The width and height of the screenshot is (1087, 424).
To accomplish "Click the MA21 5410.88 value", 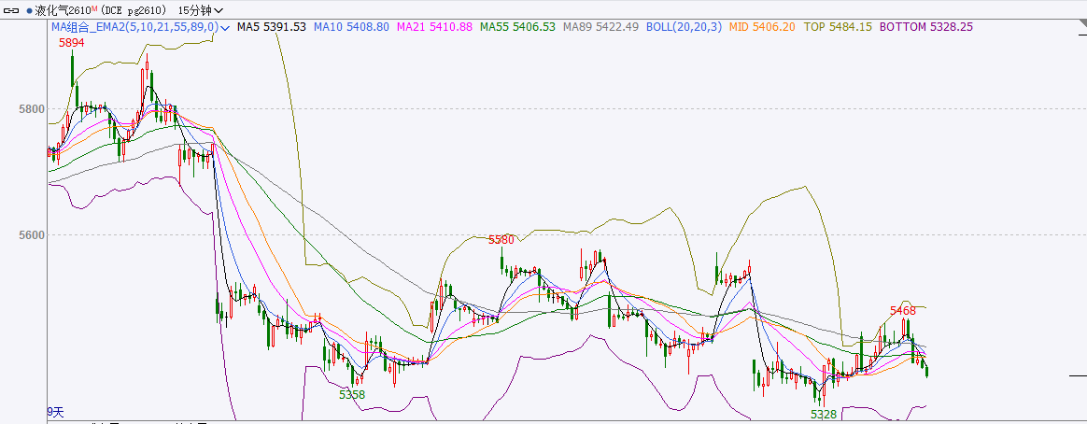I will point(434,27).
